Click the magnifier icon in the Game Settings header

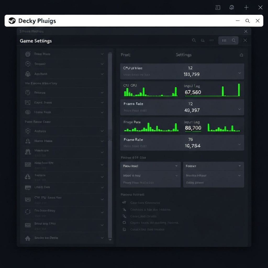(194, 41)
